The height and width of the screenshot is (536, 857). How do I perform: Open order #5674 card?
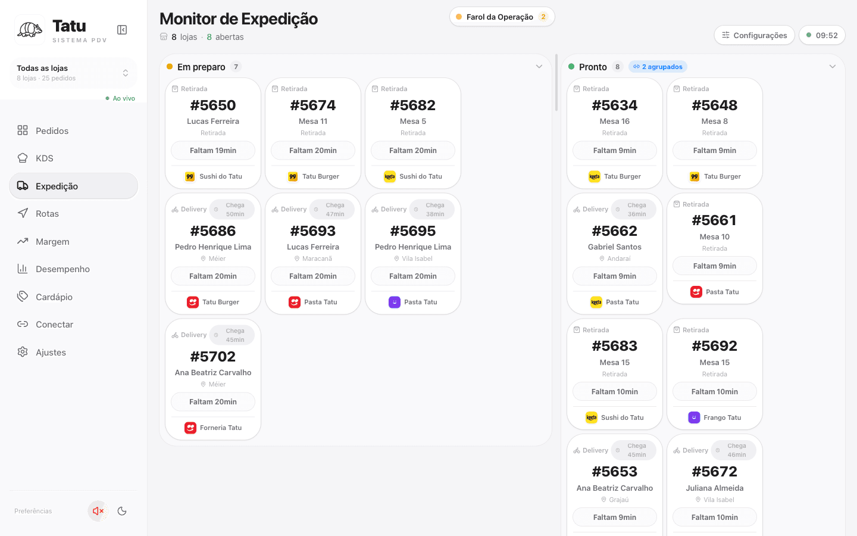pos(313,133)
